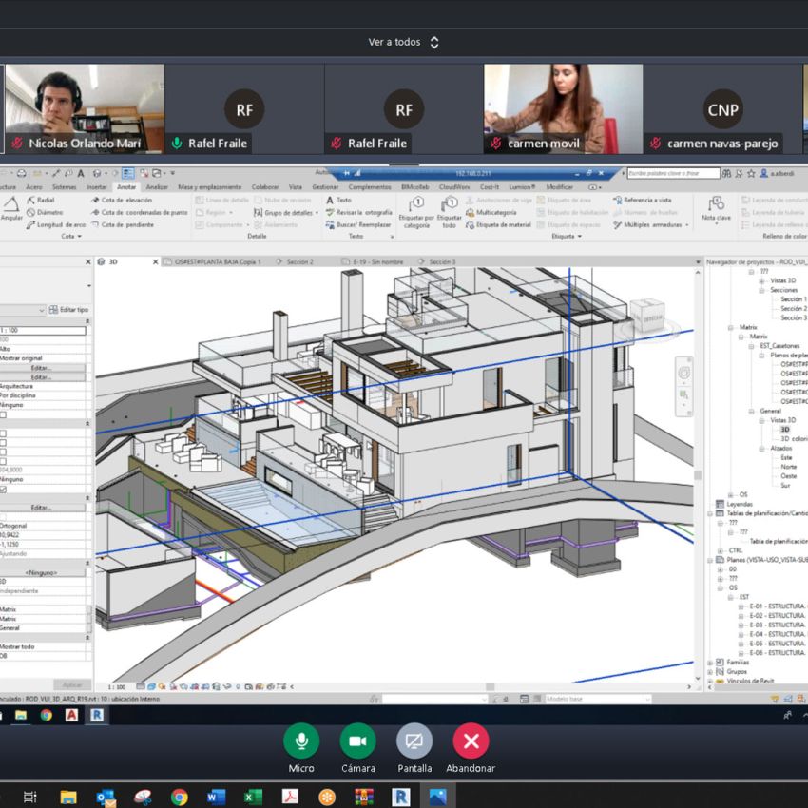Toggle shadows in the view control bar

coord(174,684)
